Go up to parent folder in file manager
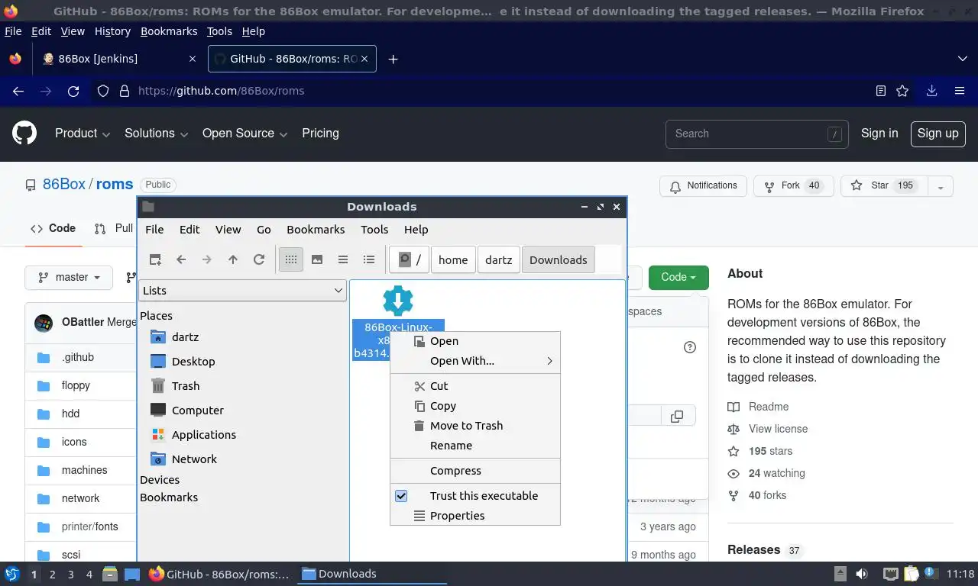 tap(233, 259)
